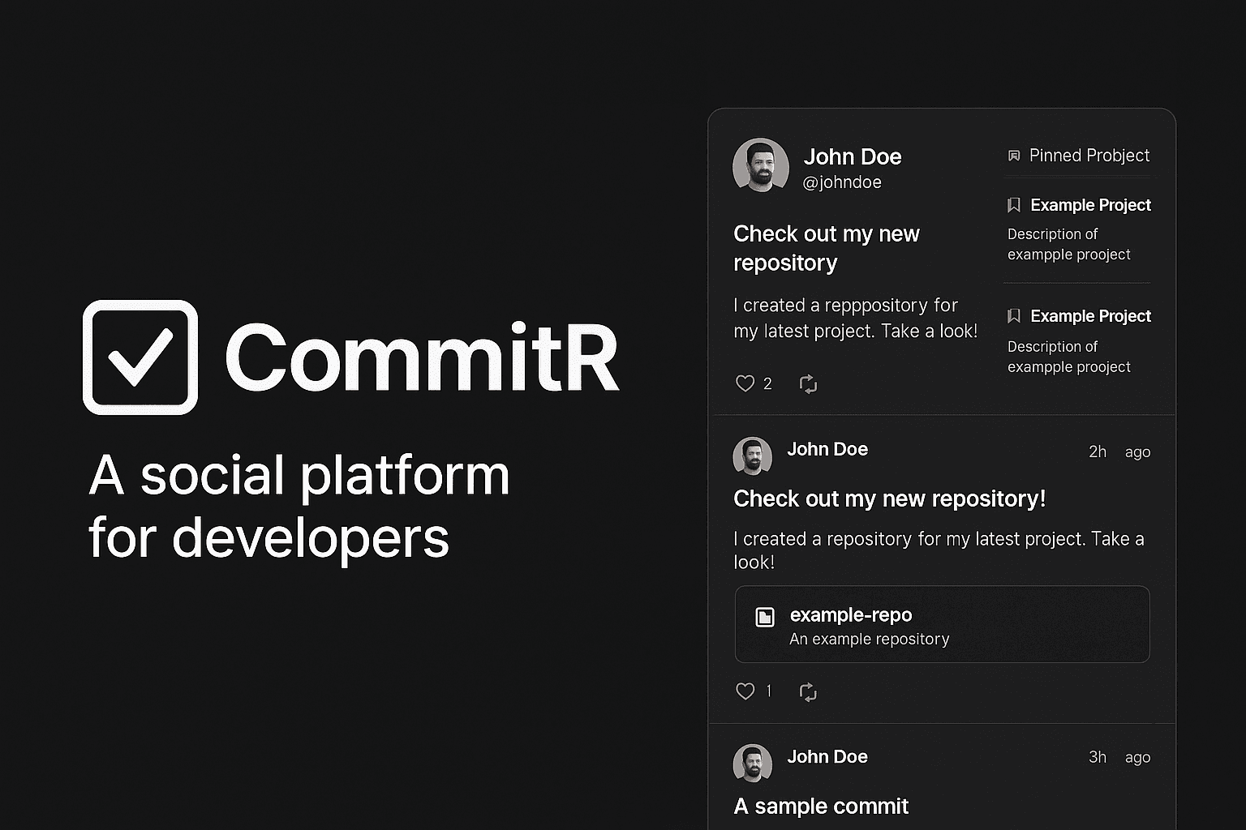Toggle the like heart on the example-repo post
The height and width of the screenshot is (830, 1246).
point(745,691)
